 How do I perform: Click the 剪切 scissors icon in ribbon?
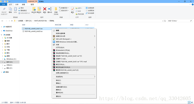click(x=19, y=8)
